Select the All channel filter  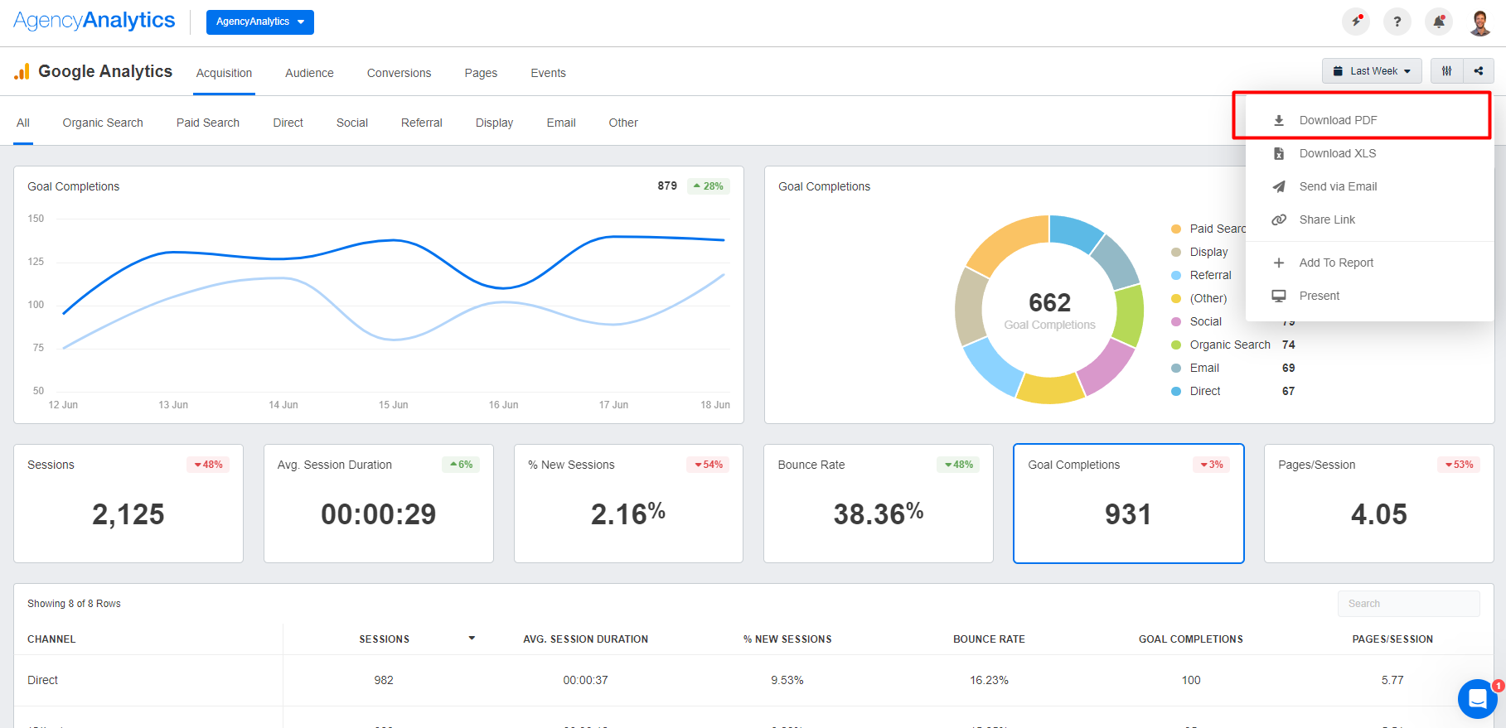23,123
